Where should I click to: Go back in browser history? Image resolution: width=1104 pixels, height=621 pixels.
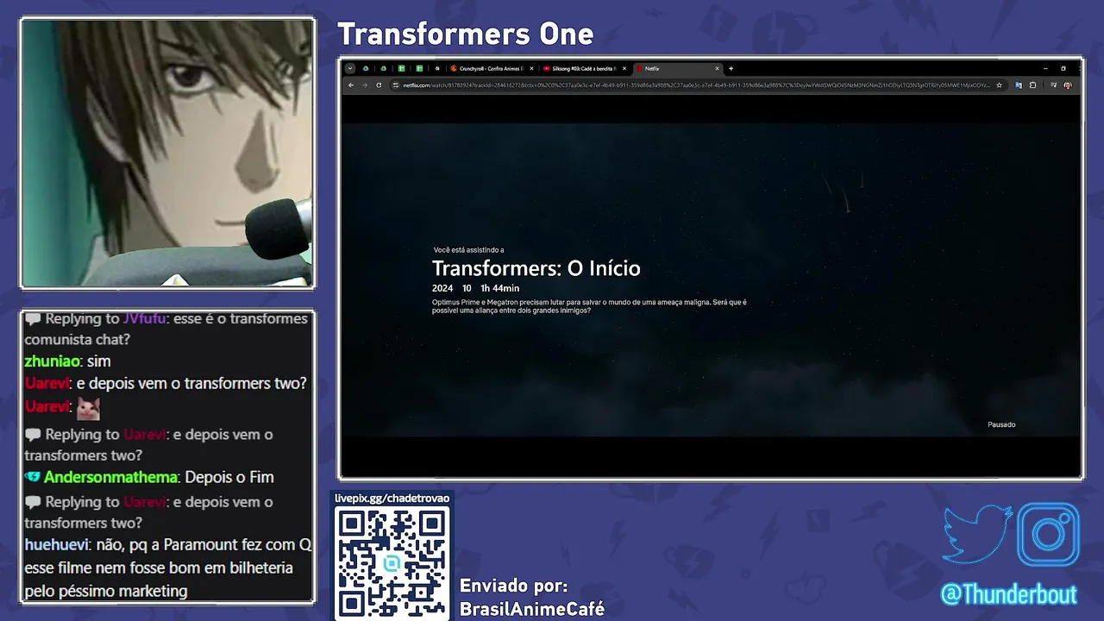[351, 85]
